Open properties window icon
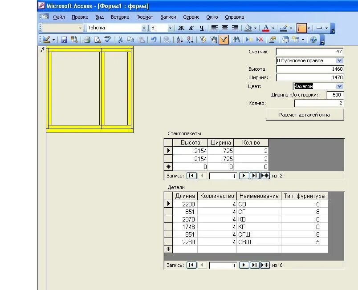This screenshot has width=358, height=290. [272, 40]
